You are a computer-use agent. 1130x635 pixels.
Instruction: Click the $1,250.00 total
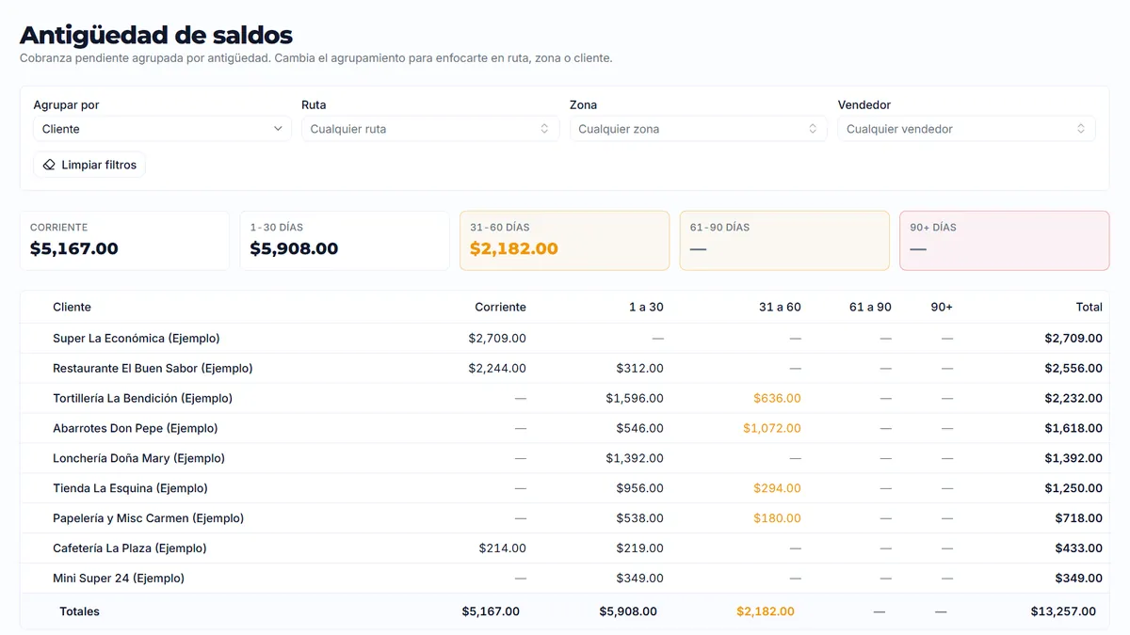coord(1073,489)
